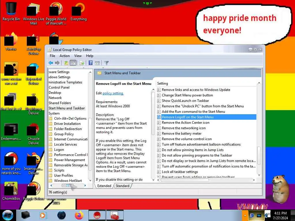Select Lock all taskbar settings

click(x=180, y=172)
